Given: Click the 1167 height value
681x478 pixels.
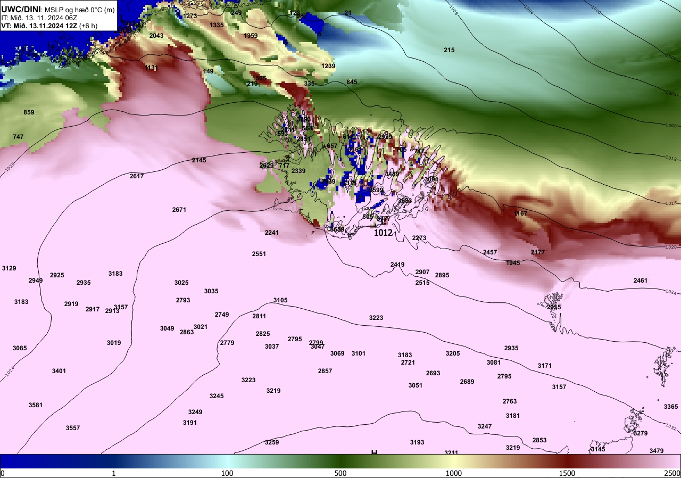Looking at the screenshot, I should coord(520,213).
